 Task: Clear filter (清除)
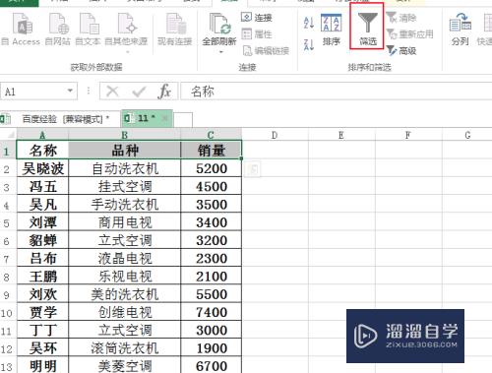[401, 18]
